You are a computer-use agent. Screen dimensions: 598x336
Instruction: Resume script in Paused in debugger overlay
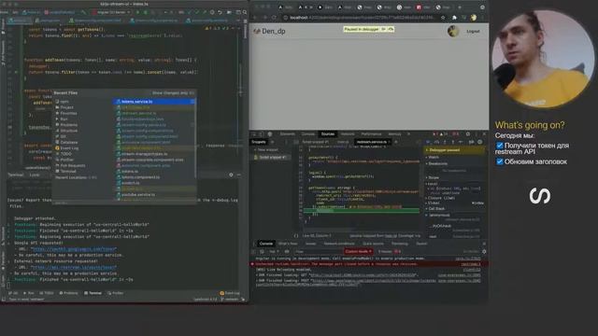point(384,29)
